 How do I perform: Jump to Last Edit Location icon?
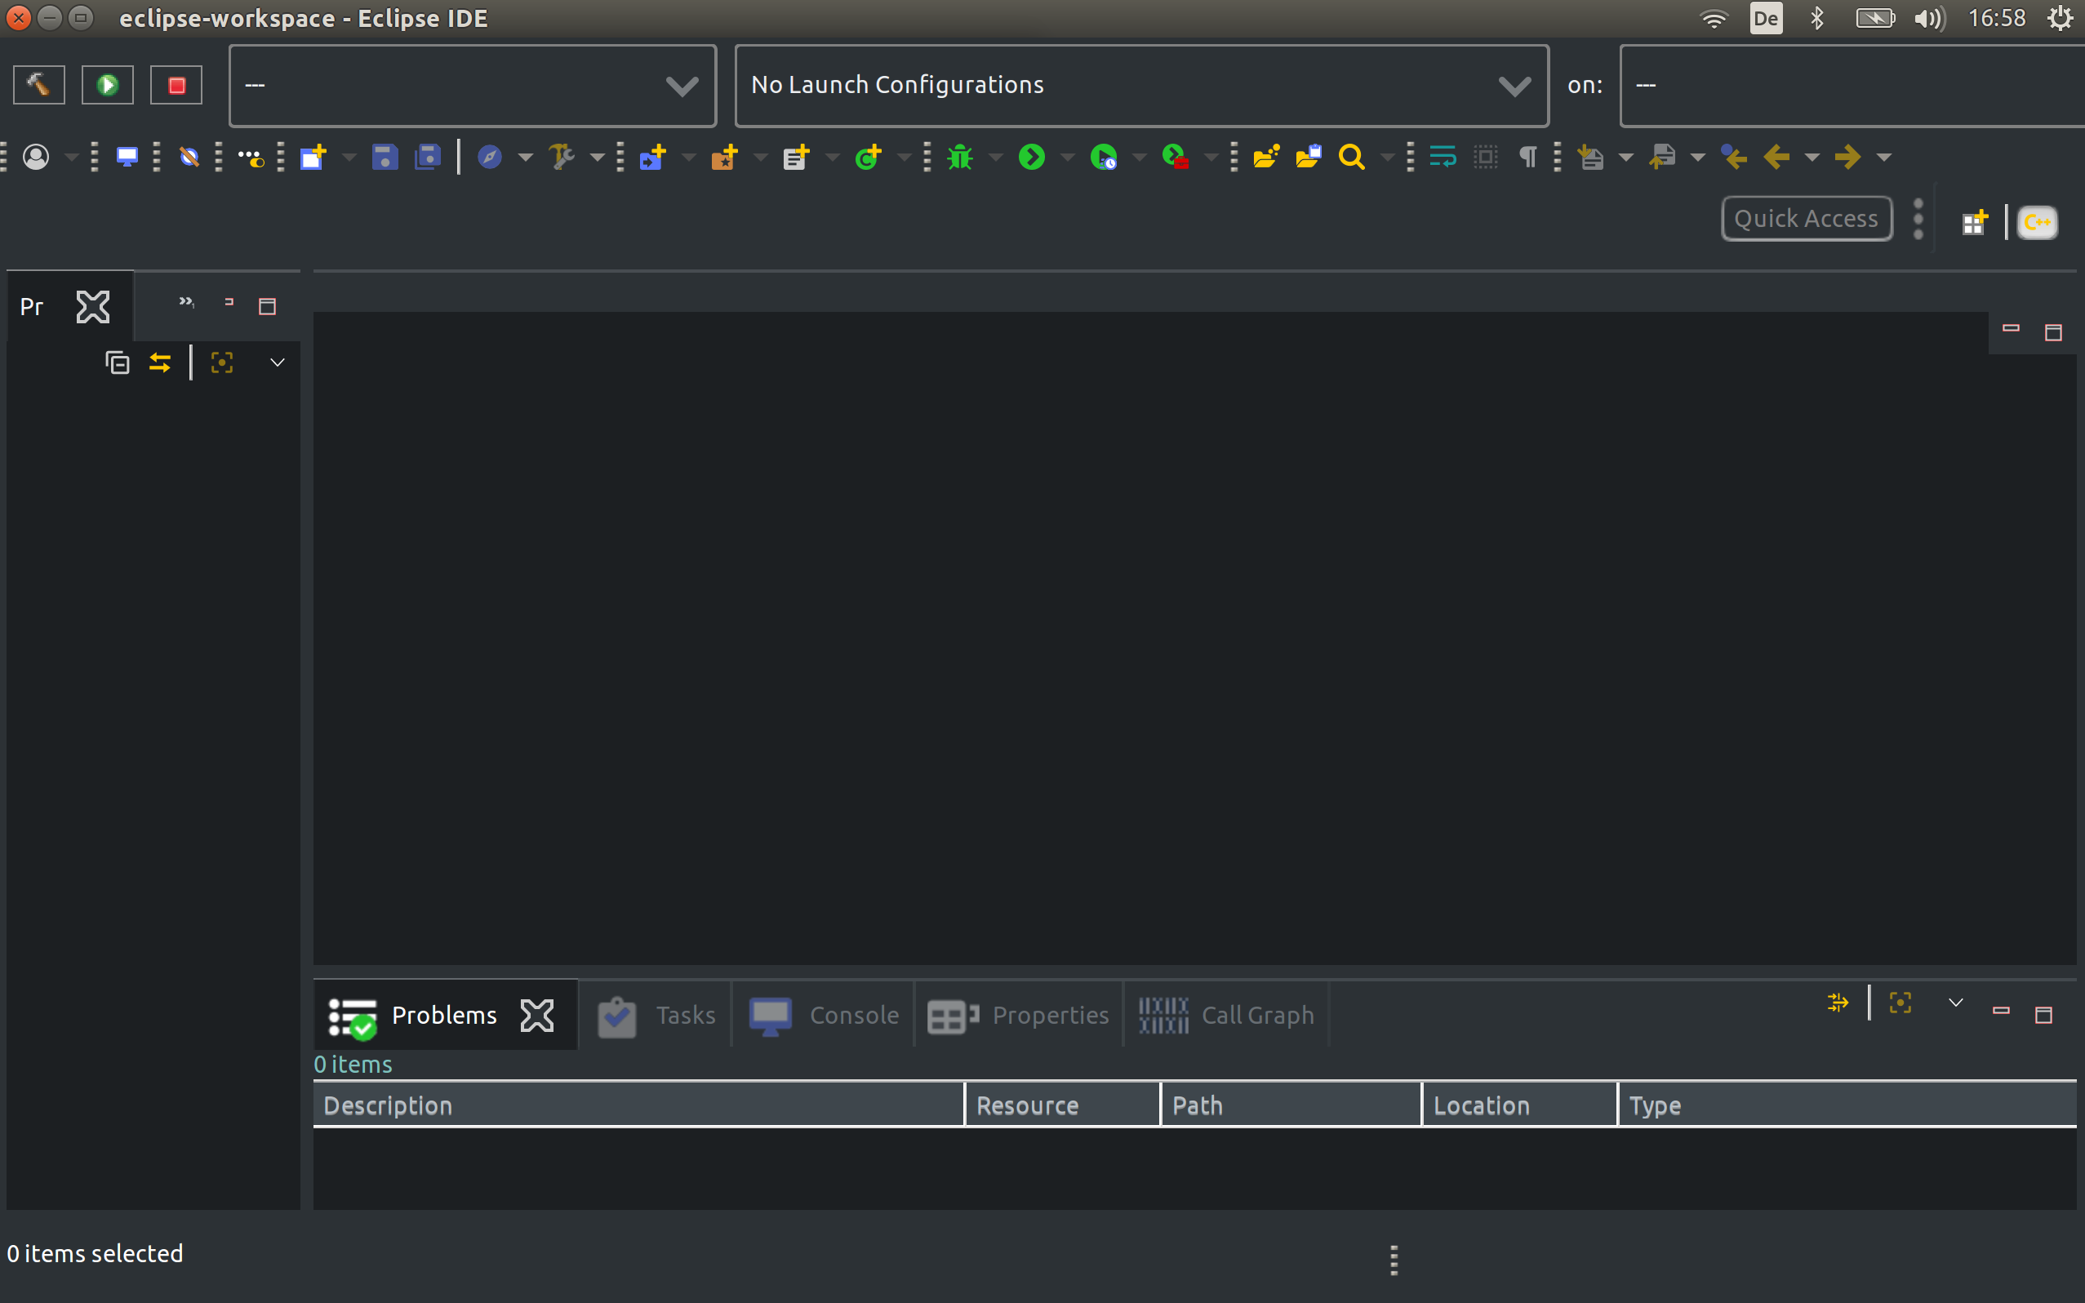(1733, 158)
